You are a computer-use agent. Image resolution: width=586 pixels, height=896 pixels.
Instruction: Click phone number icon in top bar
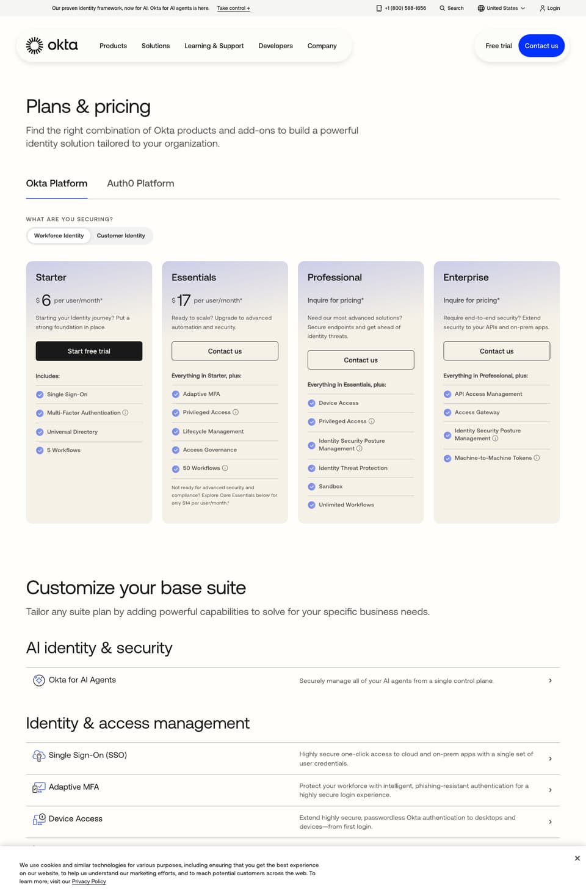(x=379, y=9)
